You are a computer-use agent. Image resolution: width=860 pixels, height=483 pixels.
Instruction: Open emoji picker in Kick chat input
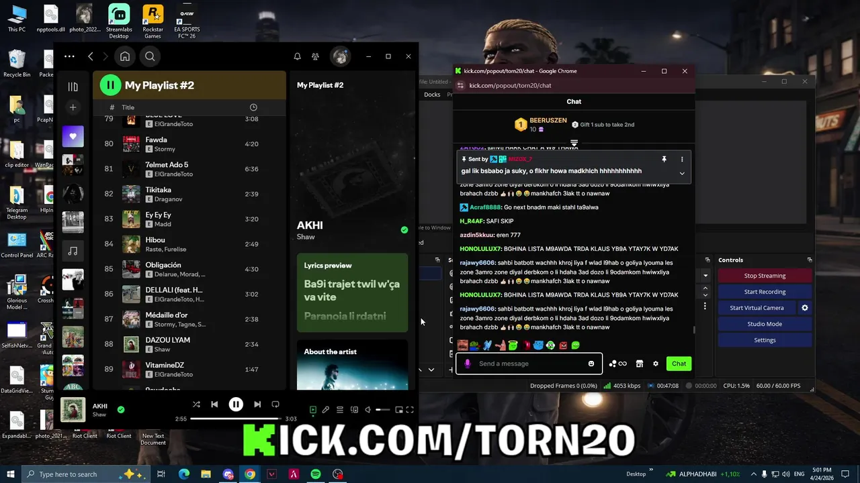click(x=591, y=364)
